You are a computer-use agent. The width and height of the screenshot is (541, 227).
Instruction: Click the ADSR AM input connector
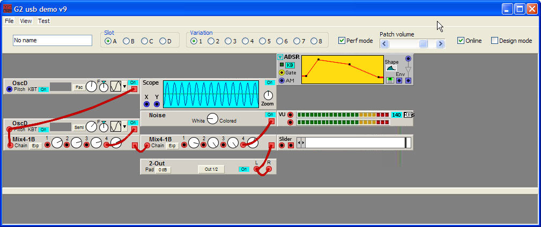pos(282,80)
